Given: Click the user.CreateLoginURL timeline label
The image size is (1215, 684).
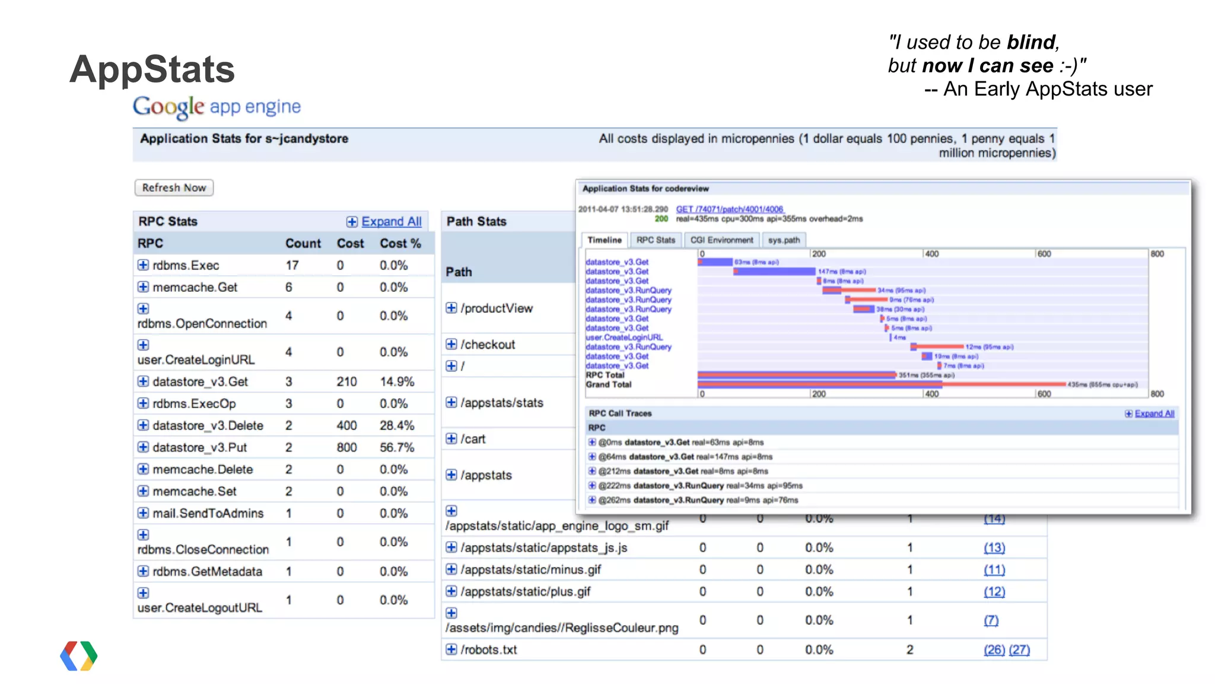Looking at the screenshot, I should point(624,337).
